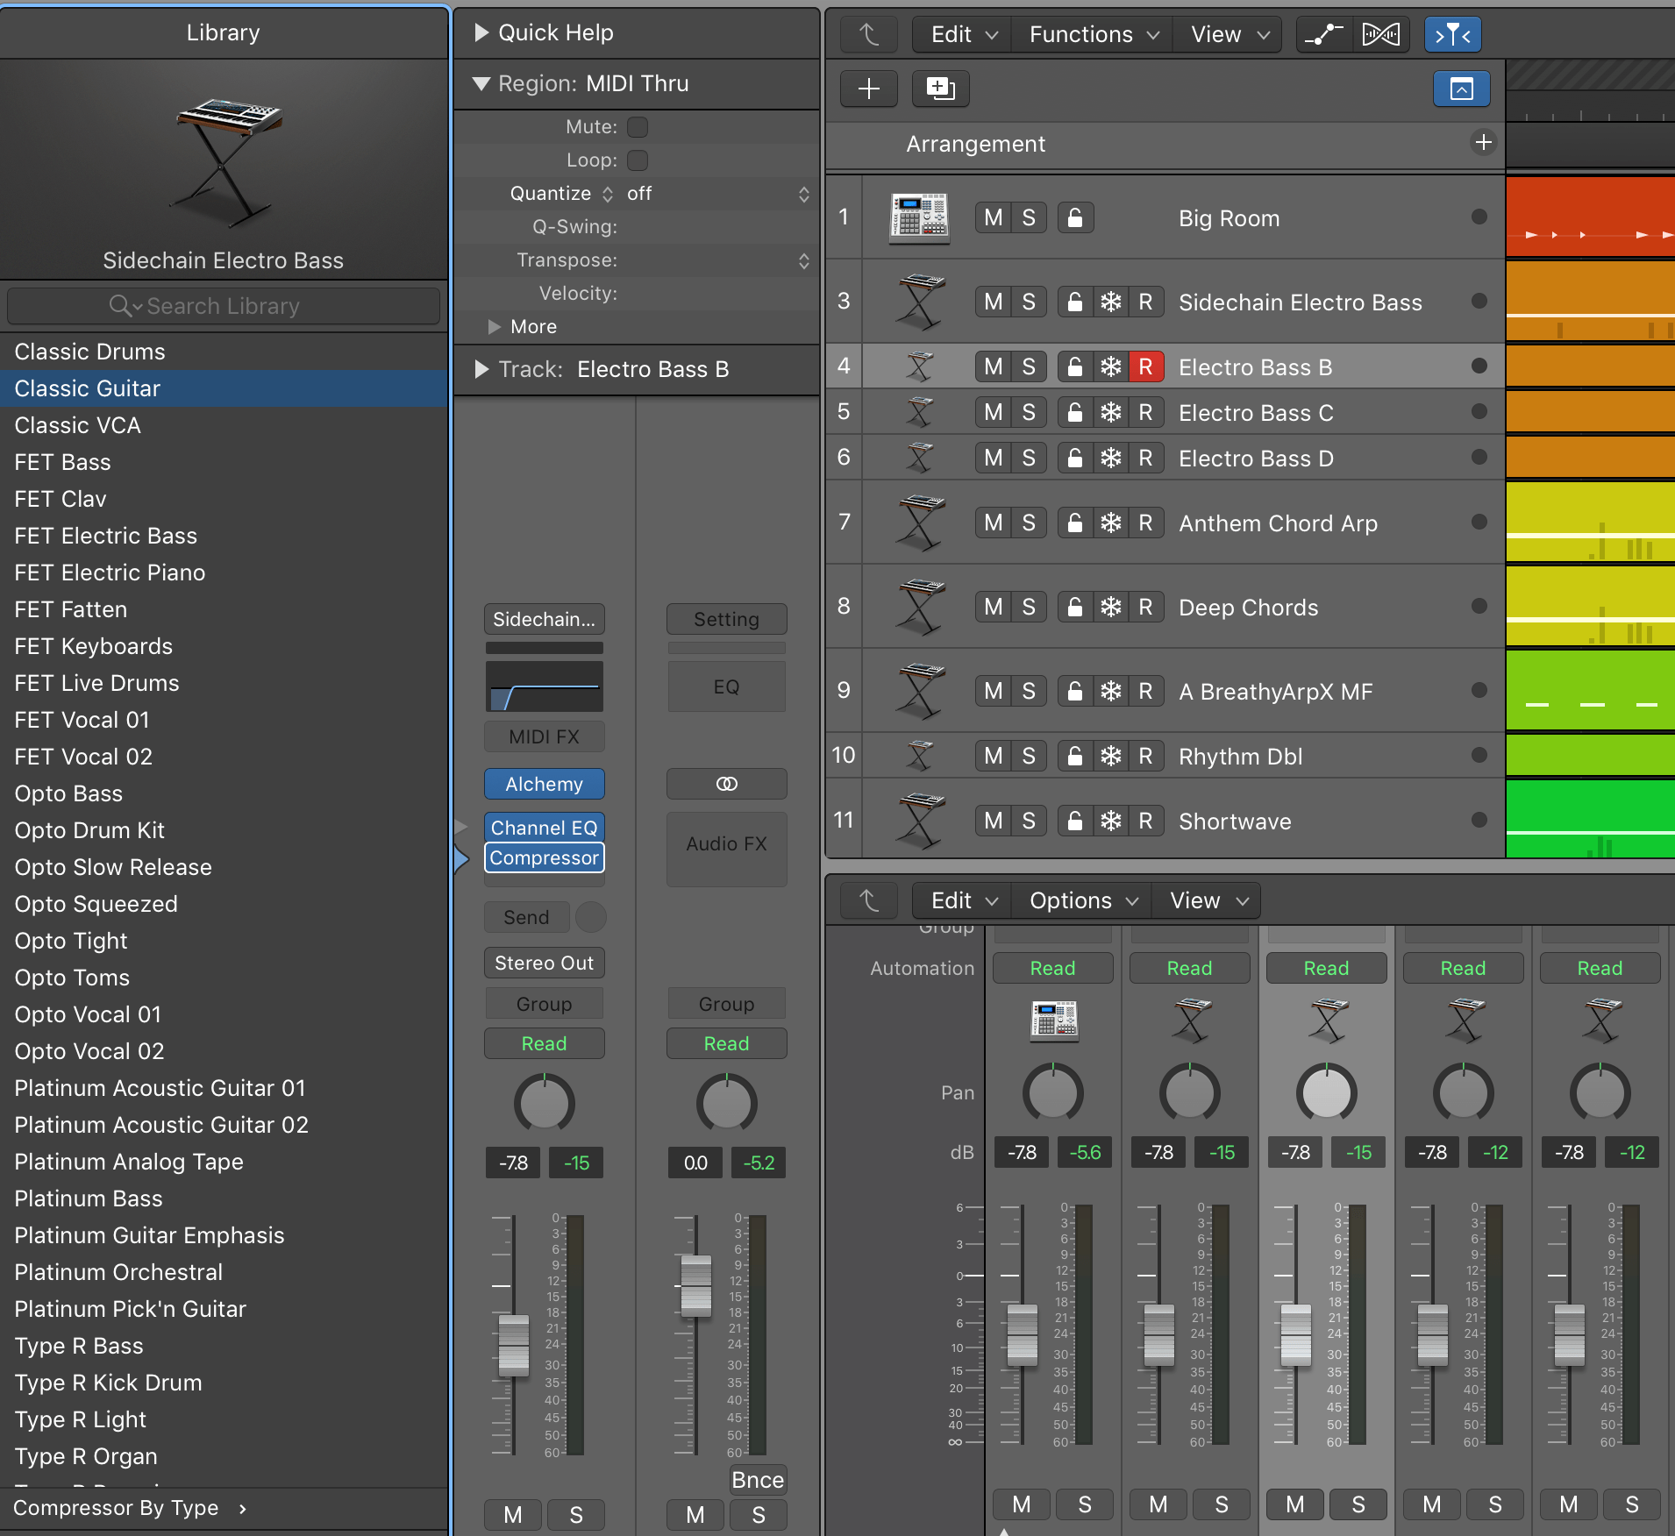Image resolution: width=1675 pixels, height=1536 pixels.
Task: Open the Search Library options chevron
Action: pos(138,308)
